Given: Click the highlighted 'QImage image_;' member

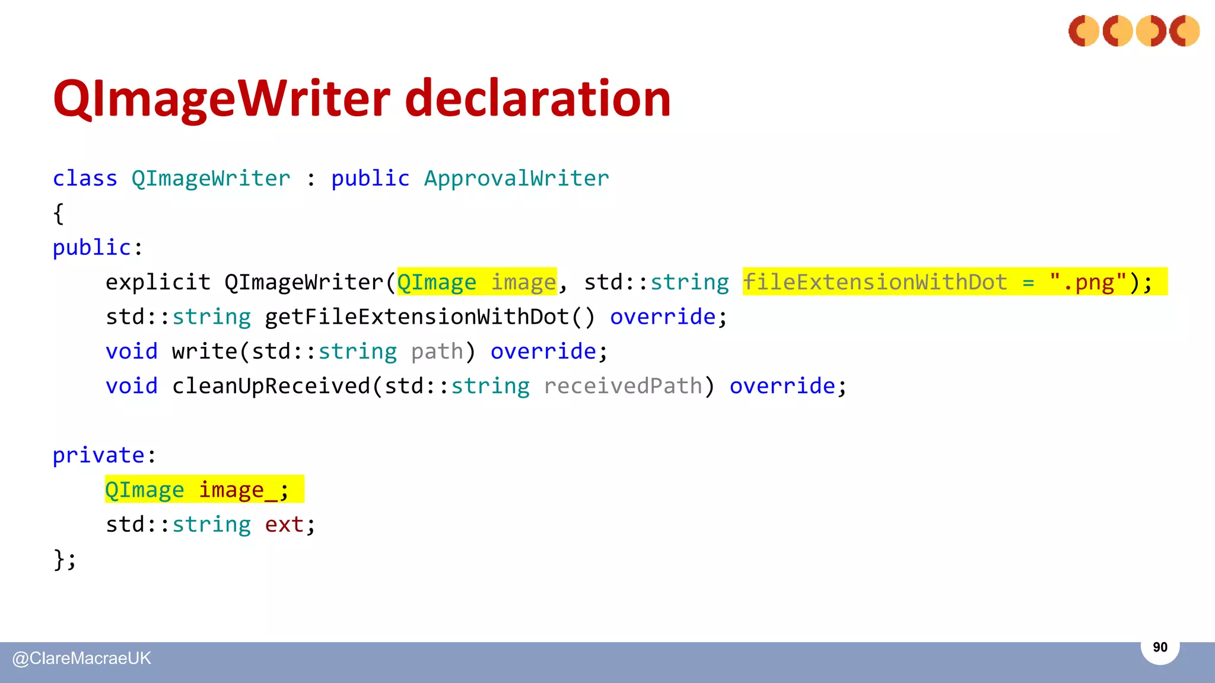Looking at the screenshot, I should [204, 489].
